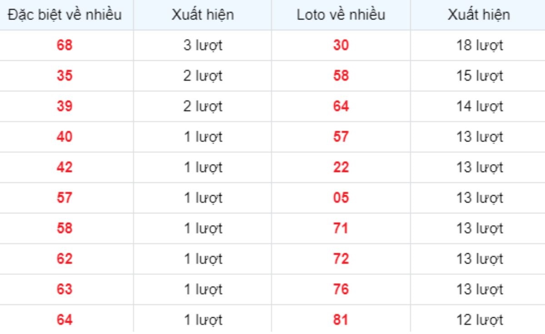This screenshot has width=545, height=334.
Task: Select special number 35
Action: click(x=64, y=76)
